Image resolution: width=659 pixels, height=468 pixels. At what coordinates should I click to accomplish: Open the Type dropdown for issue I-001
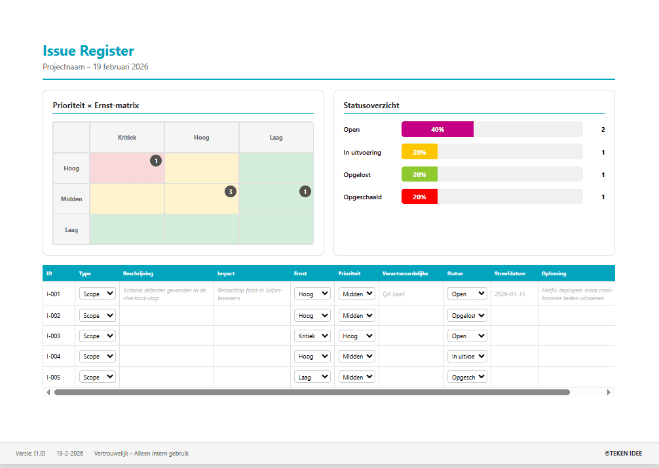point(97,294)
